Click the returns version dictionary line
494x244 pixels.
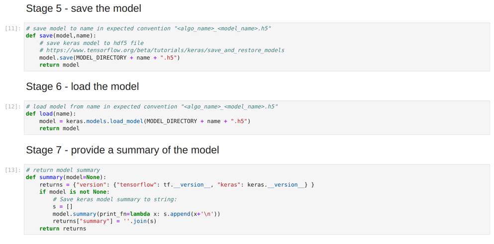pyautogui.click(x=177, y=185)
